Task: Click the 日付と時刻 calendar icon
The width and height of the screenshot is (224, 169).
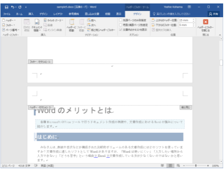Action: [27, 22]
